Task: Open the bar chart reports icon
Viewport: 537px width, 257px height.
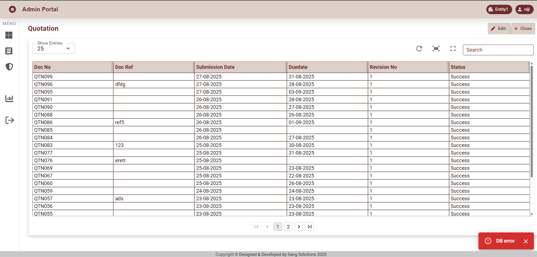Action: [x=9, y=98]
